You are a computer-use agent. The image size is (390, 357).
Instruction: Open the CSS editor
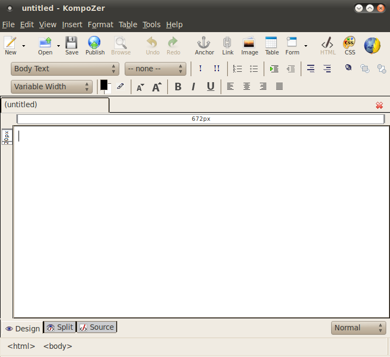[350, 46]
